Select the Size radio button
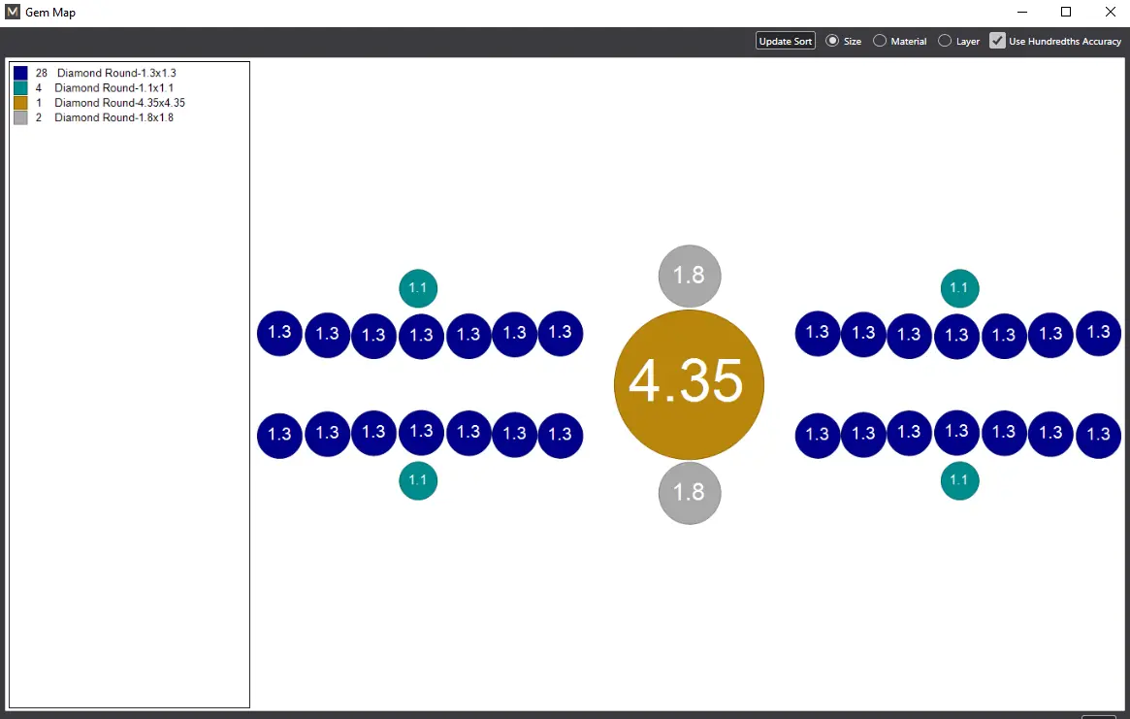 (833, 41)
